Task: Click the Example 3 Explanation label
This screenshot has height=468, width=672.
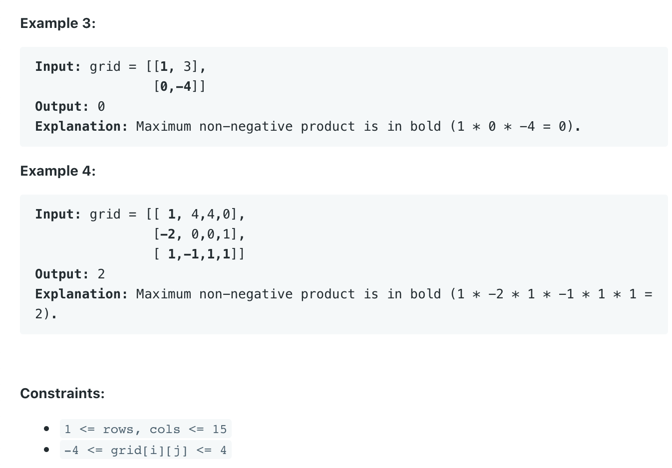Action: [82, 126]
